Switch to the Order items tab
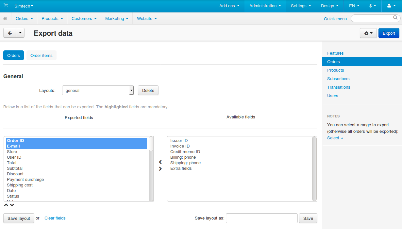Screen dimensions: 402x229 click(42, 55)
